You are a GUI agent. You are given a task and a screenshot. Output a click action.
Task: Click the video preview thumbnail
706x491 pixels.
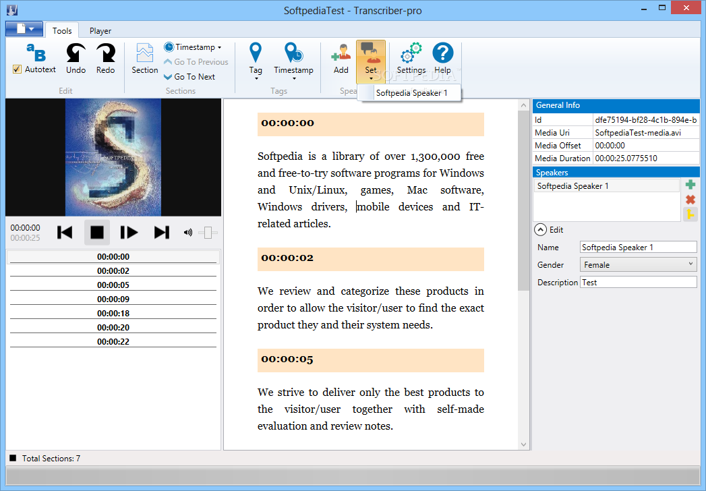click(113, 157)
